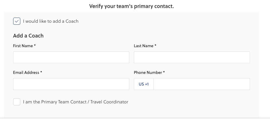Open the US +1 country code dropdown

pyautogui.click(x=144, y=84)
